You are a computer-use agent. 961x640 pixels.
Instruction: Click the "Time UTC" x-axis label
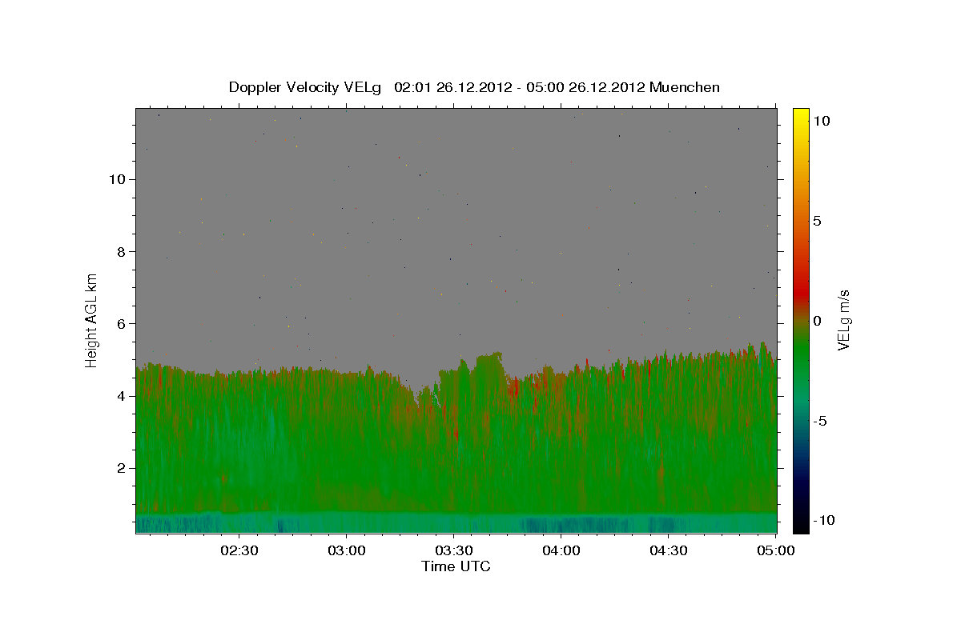(456, 566)
